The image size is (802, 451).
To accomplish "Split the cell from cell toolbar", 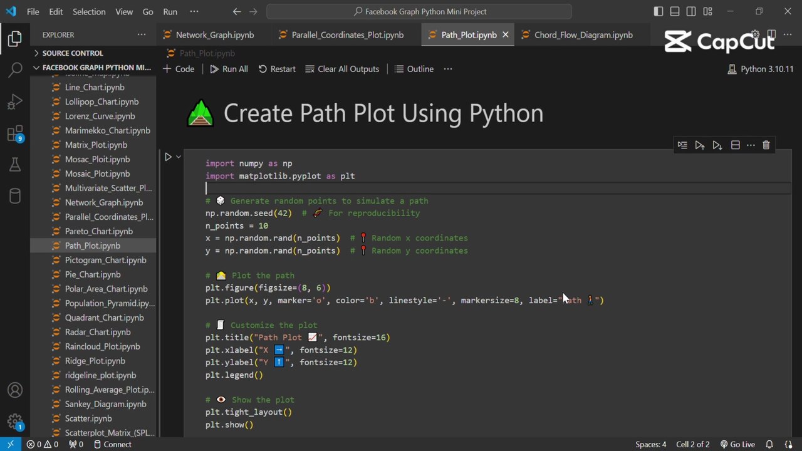I will tap(735, 145).
